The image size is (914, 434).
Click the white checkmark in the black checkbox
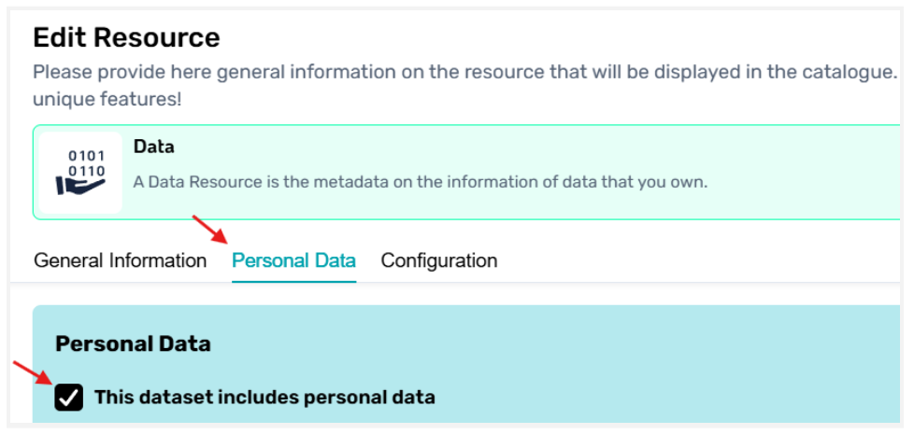coord(69,399)
